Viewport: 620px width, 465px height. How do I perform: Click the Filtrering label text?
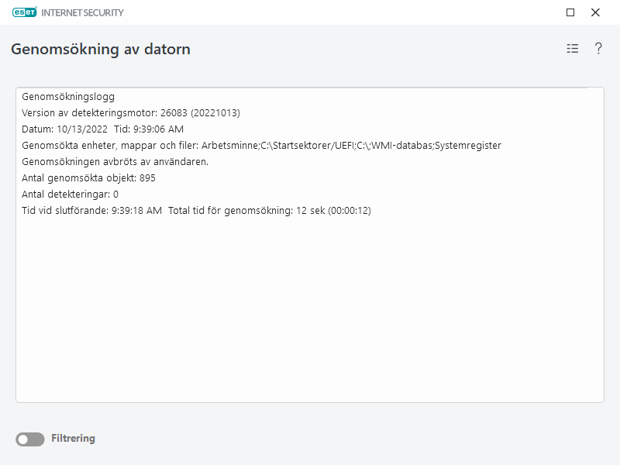(x=75, y=438)
